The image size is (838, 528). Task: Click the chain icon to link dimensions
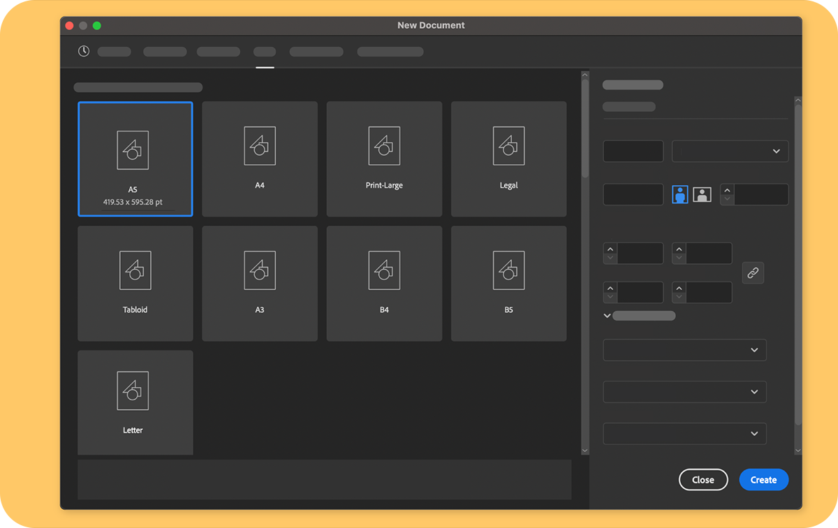(753, 272)
